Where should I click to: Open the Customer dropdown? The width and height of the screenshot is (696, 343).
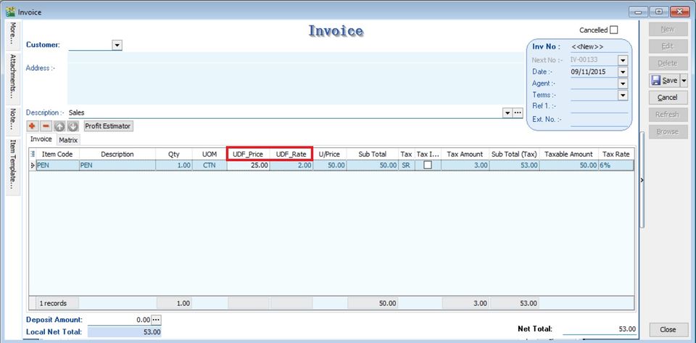(x=117, y=45)
